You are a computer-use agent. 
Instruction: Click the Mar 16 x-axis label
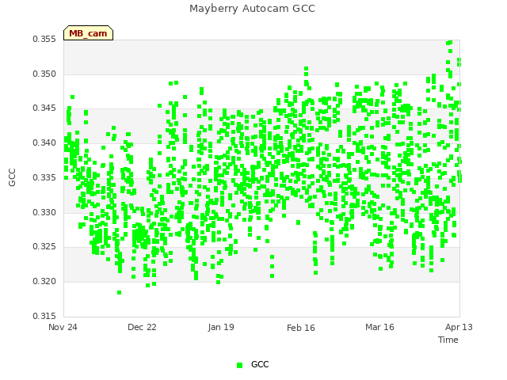tap(380, 327)
